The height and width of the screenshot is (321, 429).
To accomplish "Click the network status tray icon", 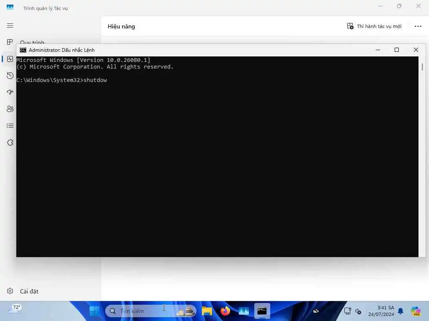I will (347, 311).
